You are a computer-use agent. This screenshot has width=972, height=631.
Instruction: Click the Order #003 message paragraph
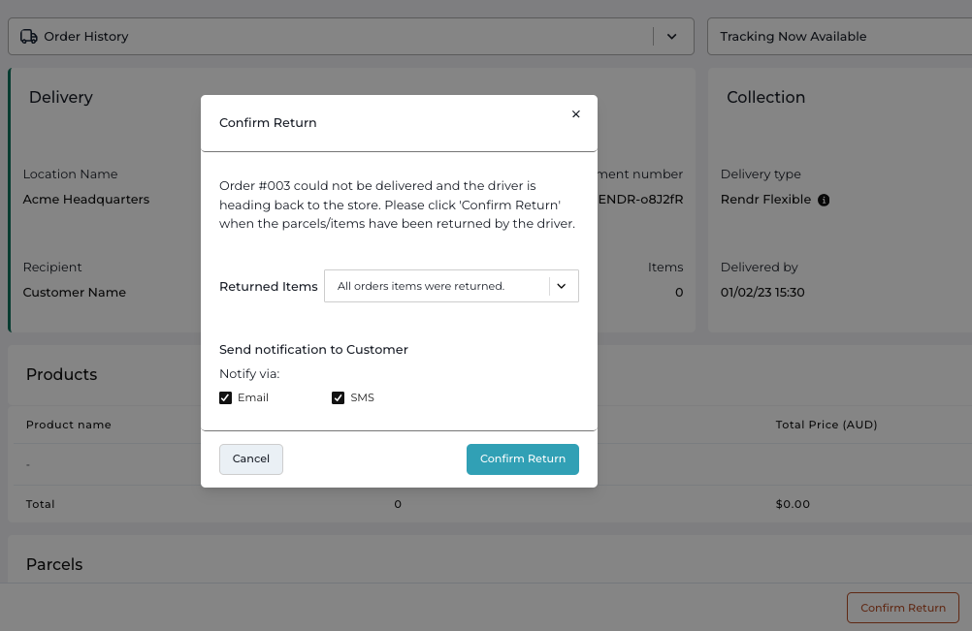(x=398, y=205)
